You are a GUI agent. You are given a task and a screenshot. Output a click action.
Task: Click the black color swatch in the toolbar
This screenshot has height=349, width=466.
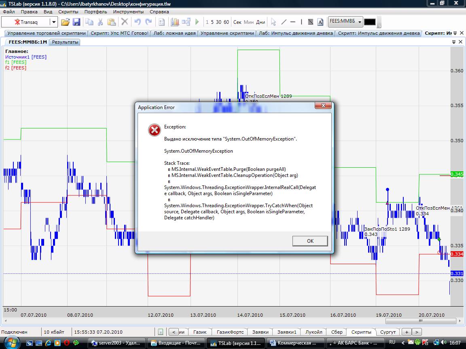click(x=370, y=22)
